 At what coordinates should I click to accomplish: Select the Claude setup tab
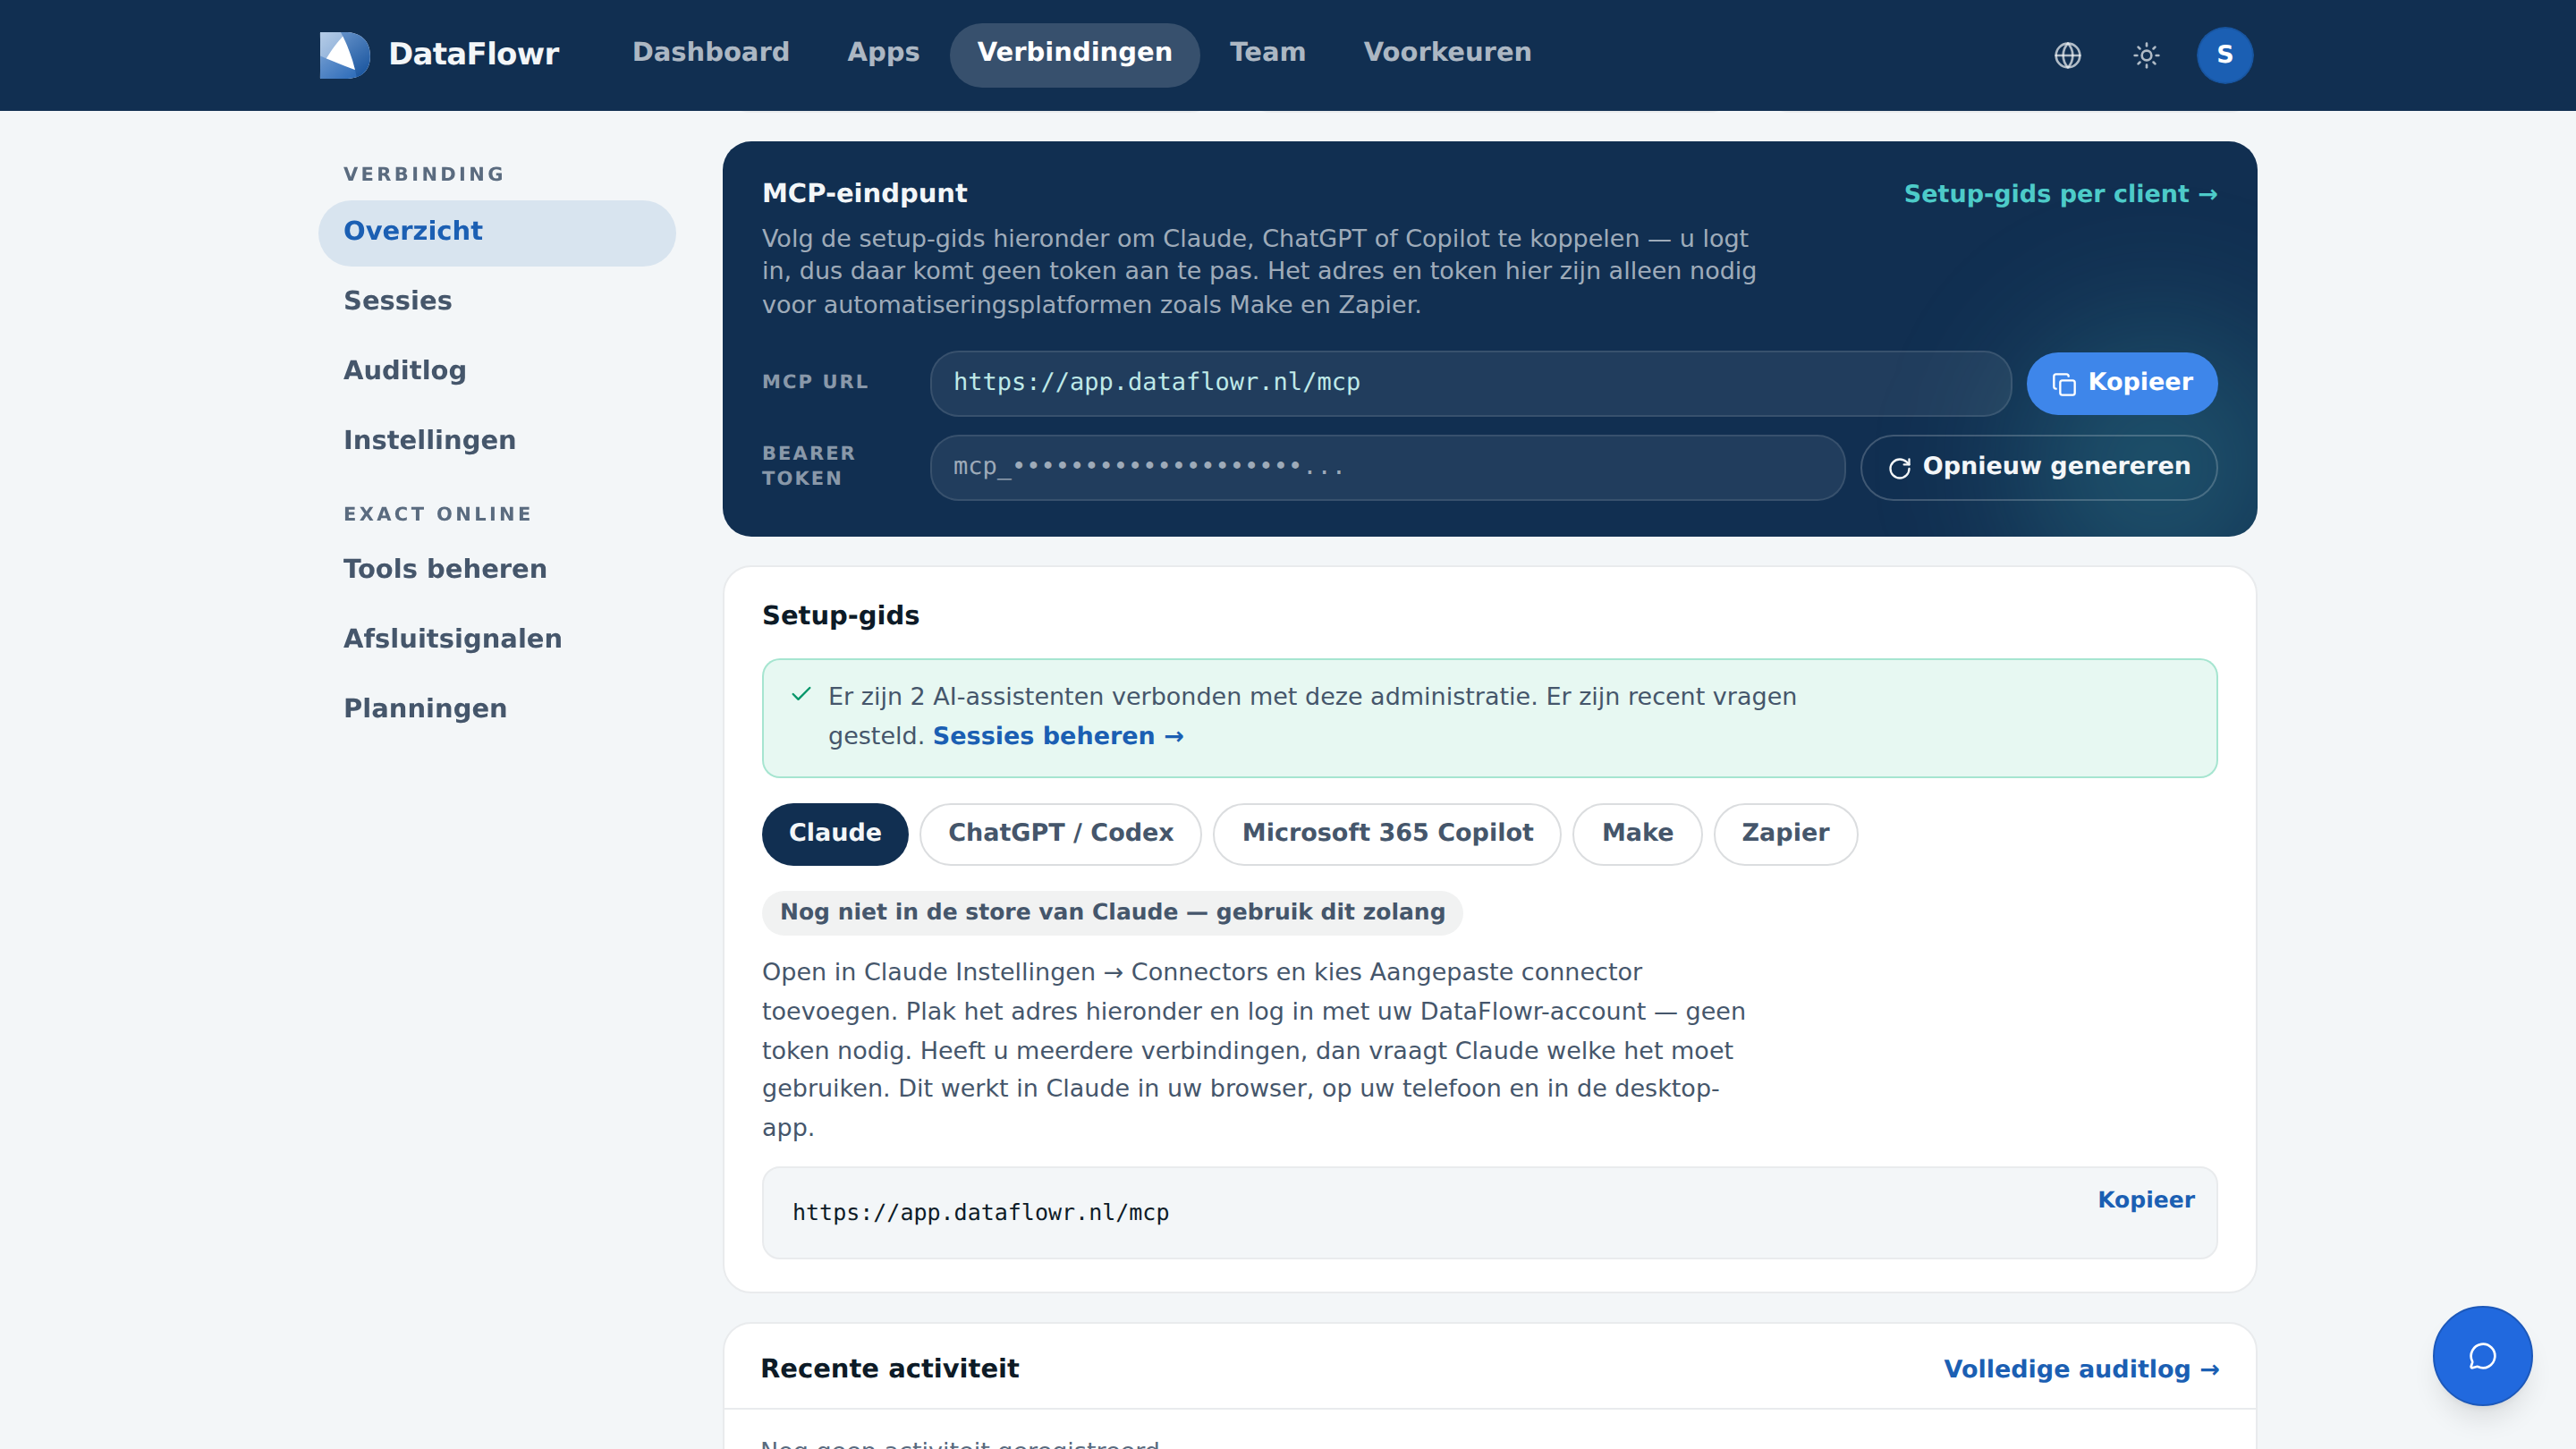click(x=834, y=833)
